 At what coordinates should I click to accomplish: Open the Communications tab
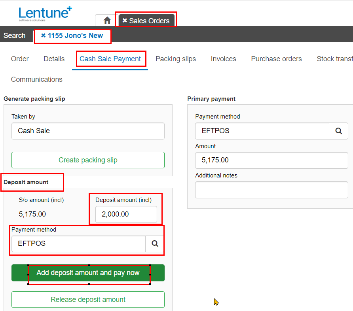click(x=37, y=79)
